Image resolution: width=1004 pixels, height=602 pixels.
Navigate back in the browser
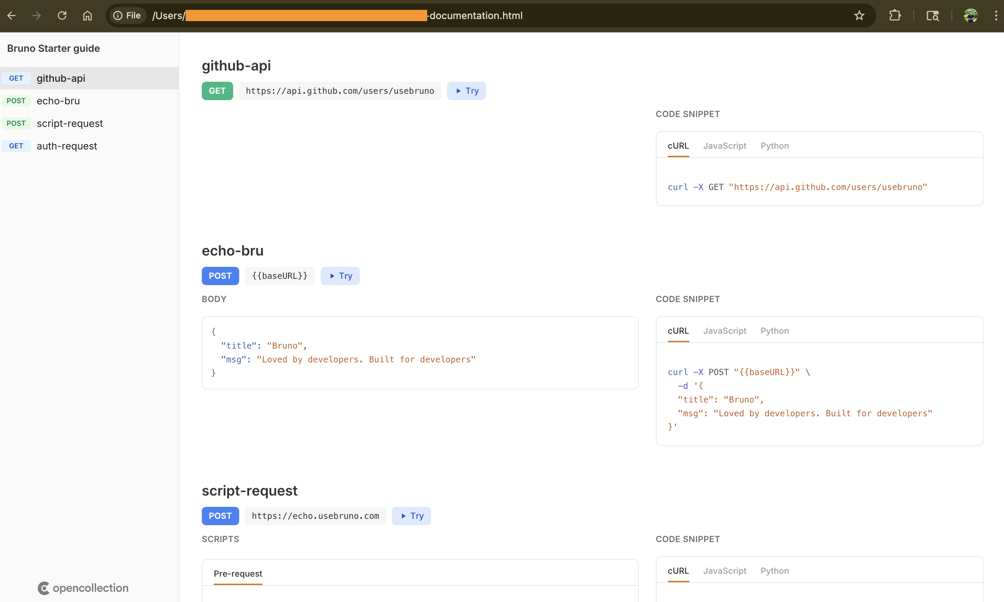[x=11, y=16]
